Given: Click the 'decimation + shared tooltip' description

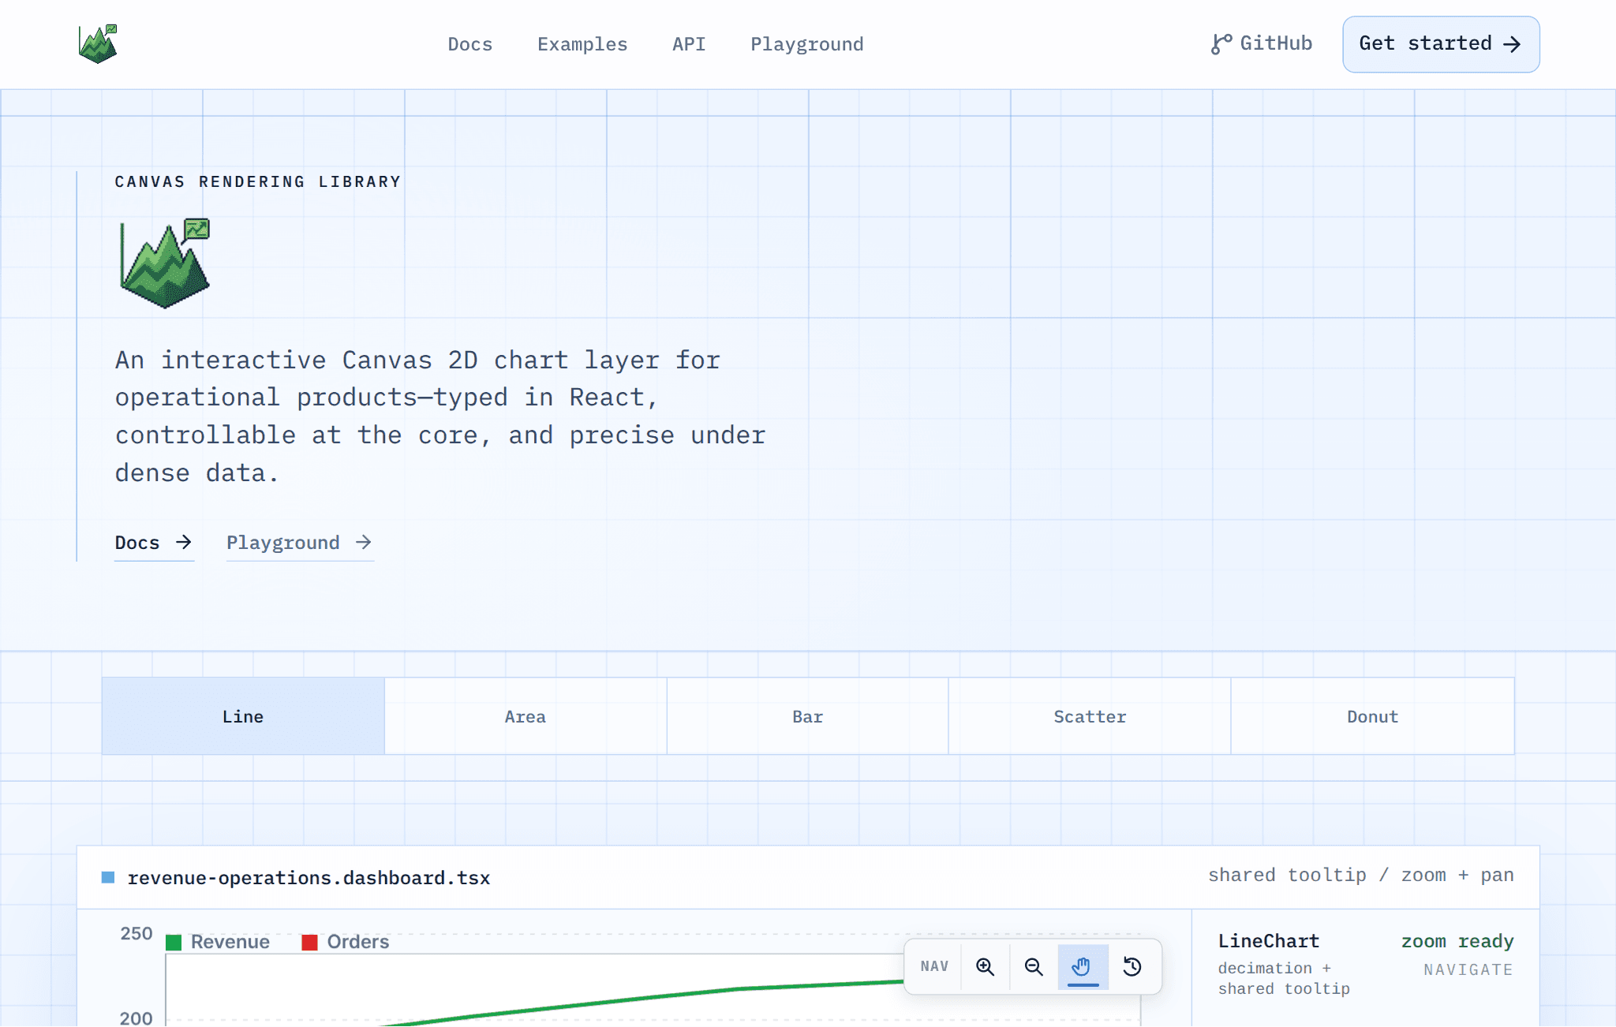Looking at the screenshot, I should (1284, 978).
